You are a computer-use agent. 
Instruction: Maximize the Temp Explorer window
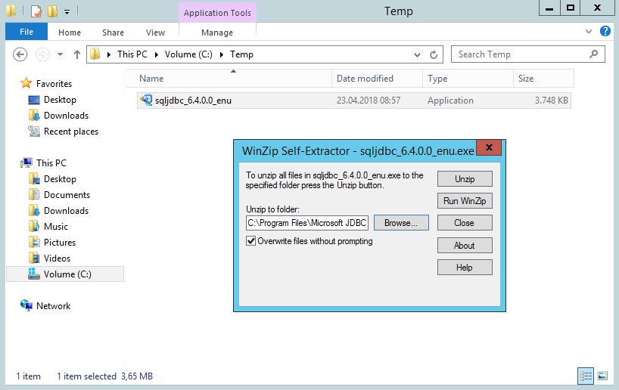[x=571, y=8]
